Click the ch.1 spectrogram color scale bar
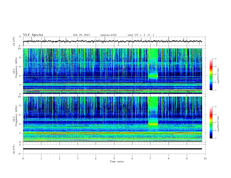231x178 pixels. coord(211,74)
